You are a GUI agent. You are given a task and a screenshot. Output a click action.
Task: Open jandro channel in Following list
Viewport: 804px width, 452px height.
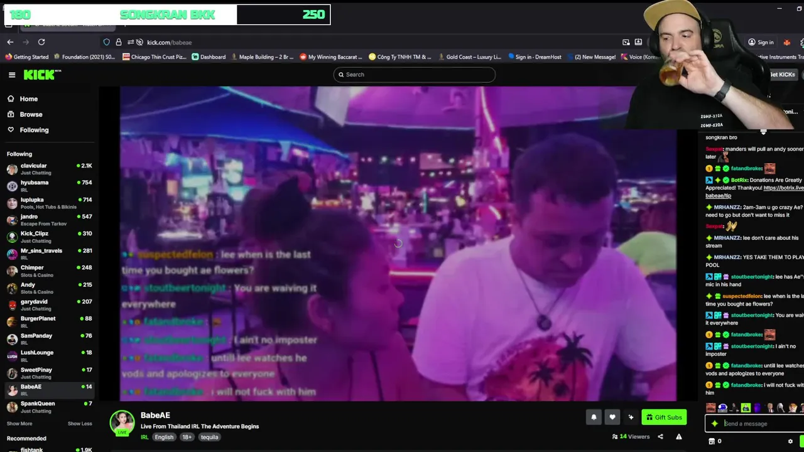point(49,220)
